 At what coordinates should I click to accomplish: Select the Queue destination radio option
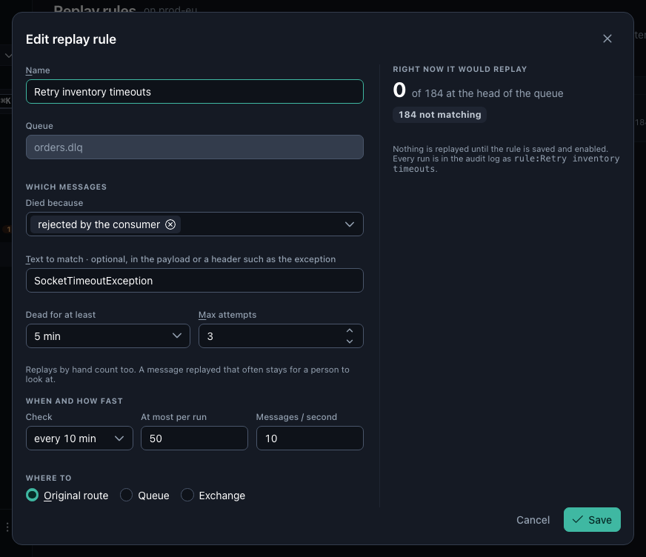click(x=126, y=495)
